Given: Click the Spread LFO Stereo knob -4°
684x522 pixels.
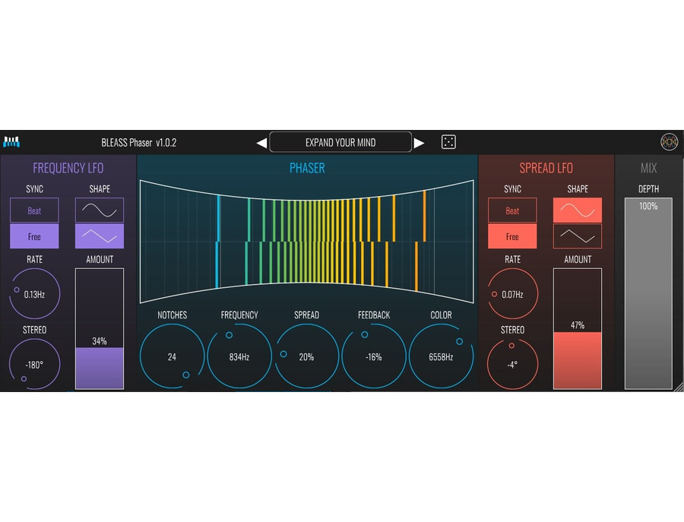Looking at the screenshot, I should pos(512,364).
